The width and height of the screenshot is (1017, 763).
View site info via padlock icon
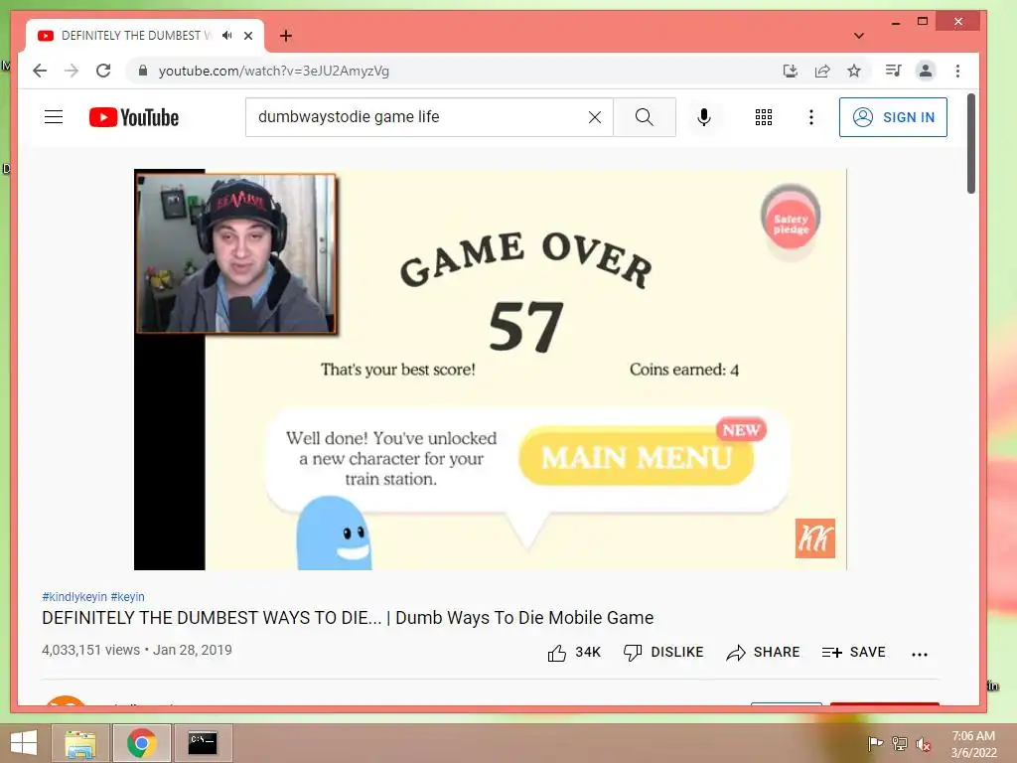point(143,71)
